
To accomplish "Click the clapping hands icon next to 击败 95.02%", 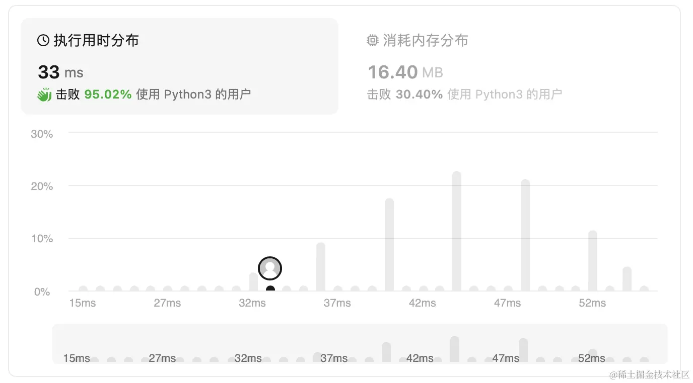I will pyautogui.click(x=44, y=94).
